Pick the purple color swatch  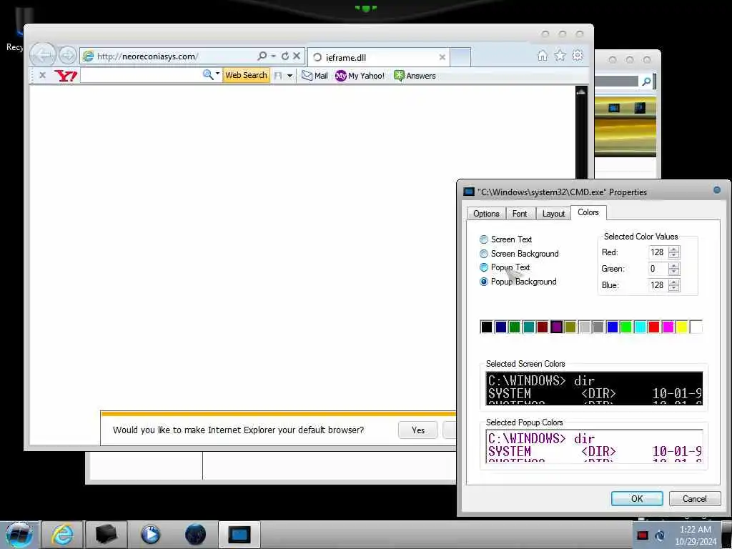[x=556, y=327]
